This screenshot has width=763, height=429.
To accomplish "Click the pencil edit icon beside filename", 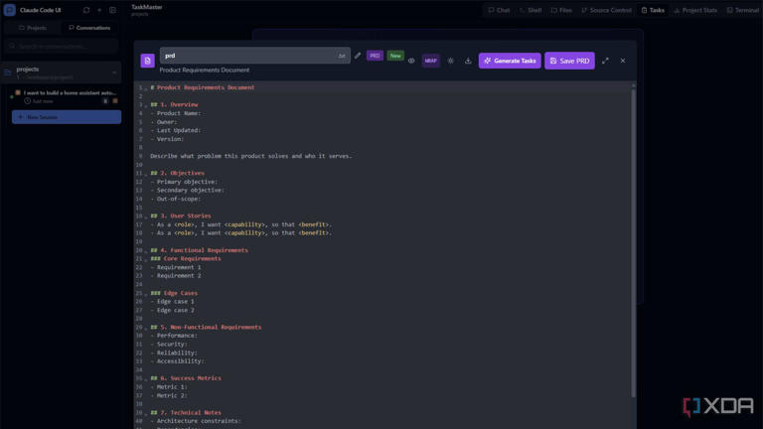I will click(358, 56).
